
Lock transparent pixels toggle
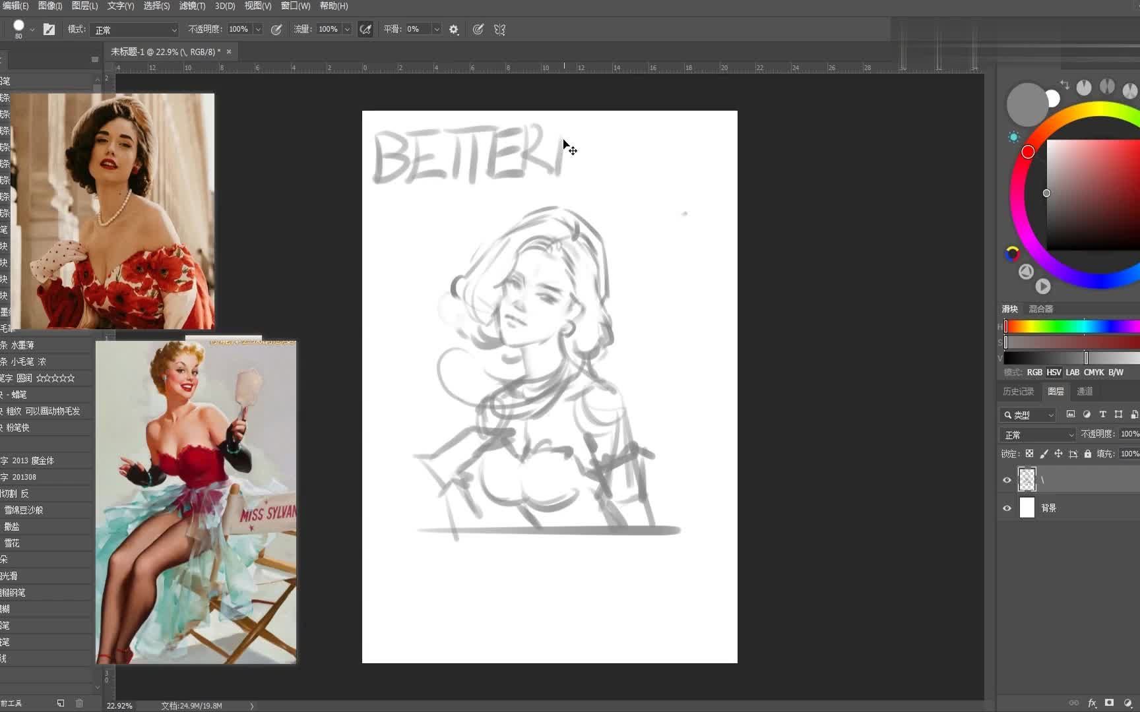[x=1029, y=454]
